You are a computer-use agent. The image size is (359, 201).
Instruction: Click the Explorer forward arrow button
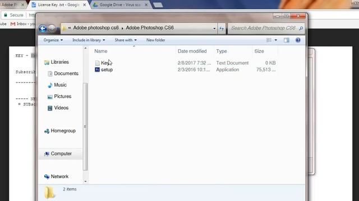pos(52,28)
